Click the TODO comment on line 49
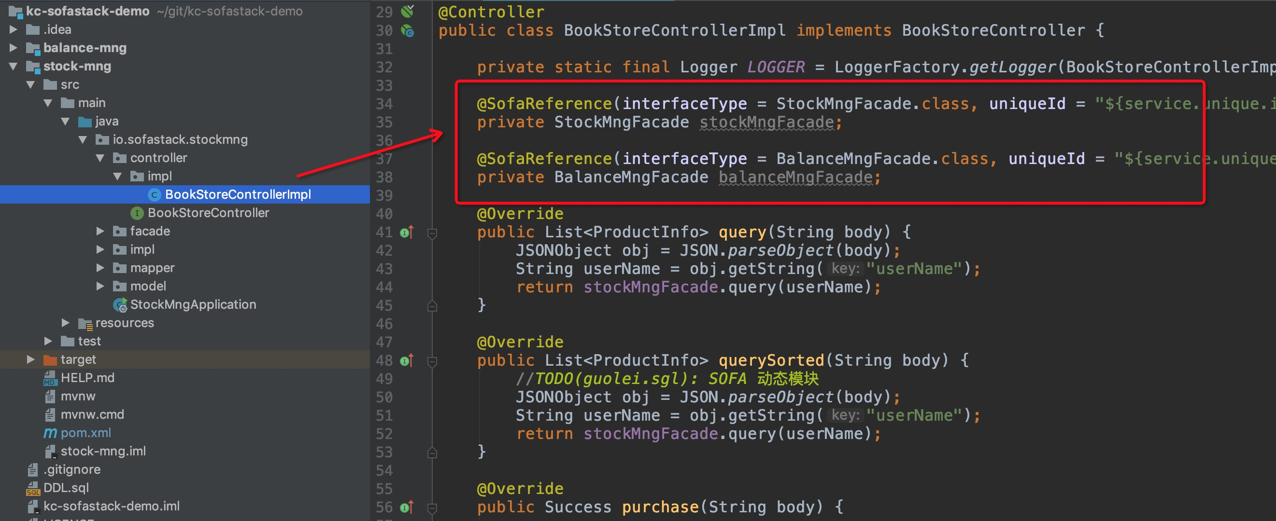The width and height of the screenshot is (1276, 521). 666,379
